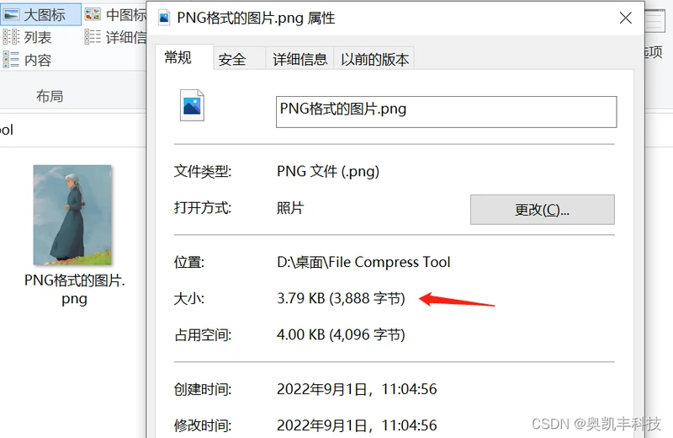The image size is (673, 438).
Task: Click the file name text field
Action: tap(447, 112)
